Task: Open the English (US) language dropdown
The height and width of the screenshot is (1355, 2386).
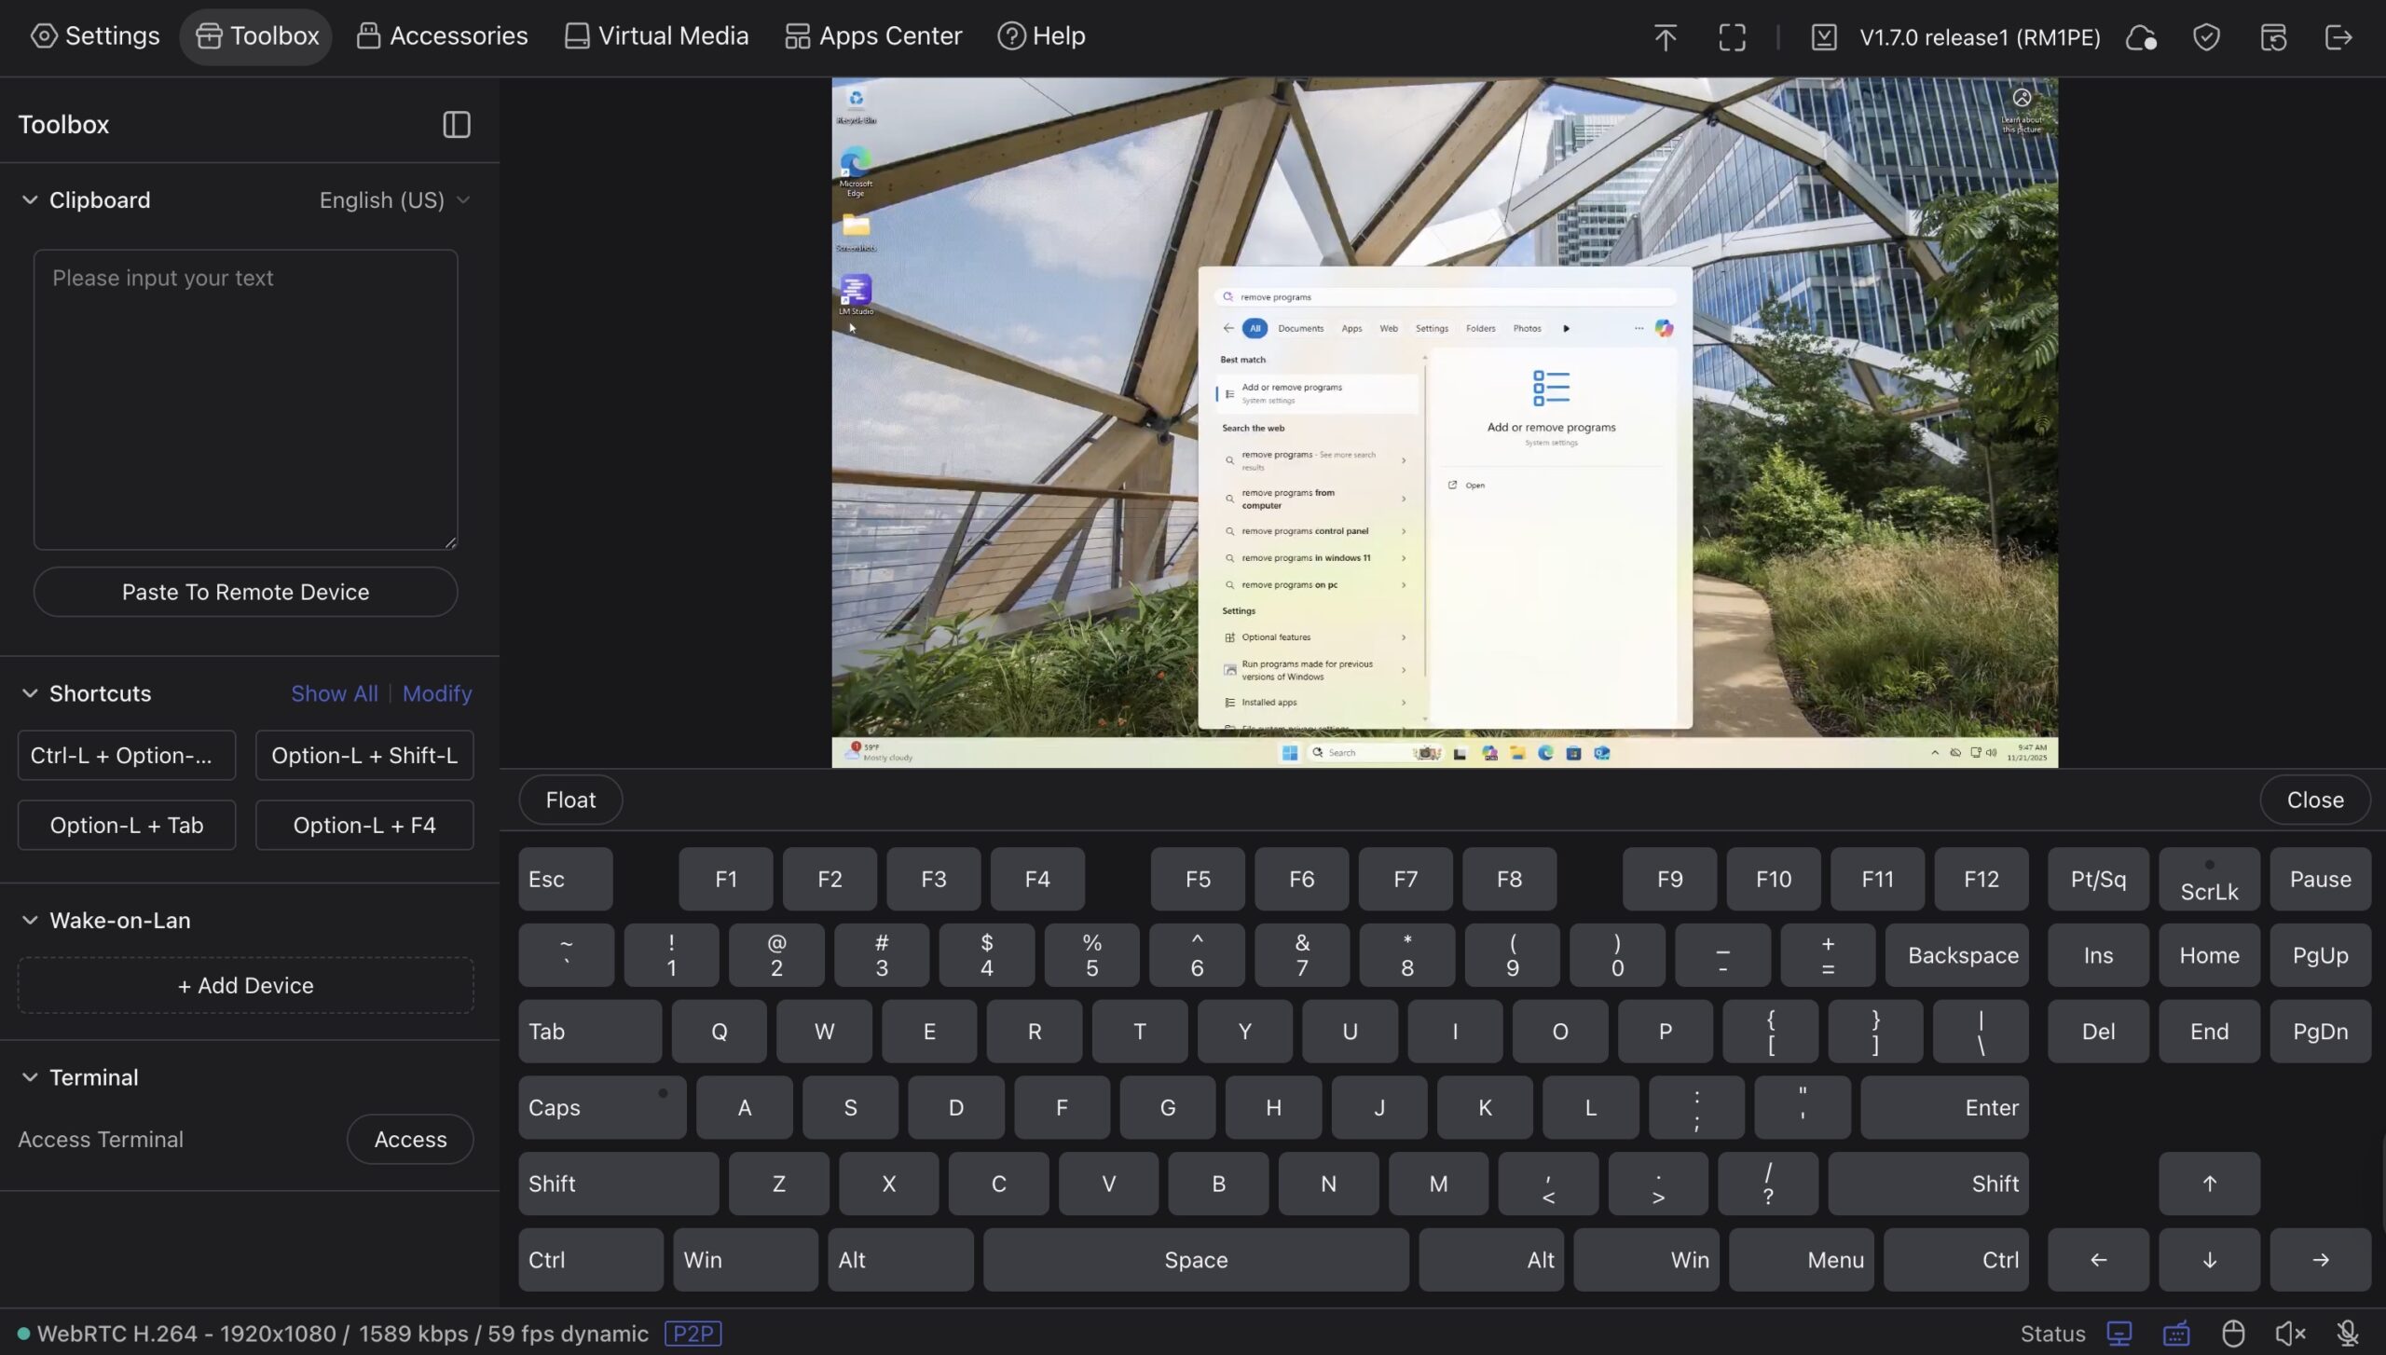Action: 394,200
